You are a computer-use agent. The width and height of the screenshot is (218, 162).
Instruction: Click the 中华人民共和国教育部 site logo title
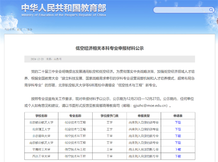coord(63,8)
